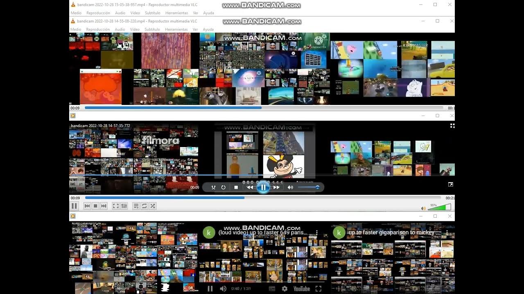Click view-switch icon at media player top right
The image size is (524, 294).
[x=452, y=126]
